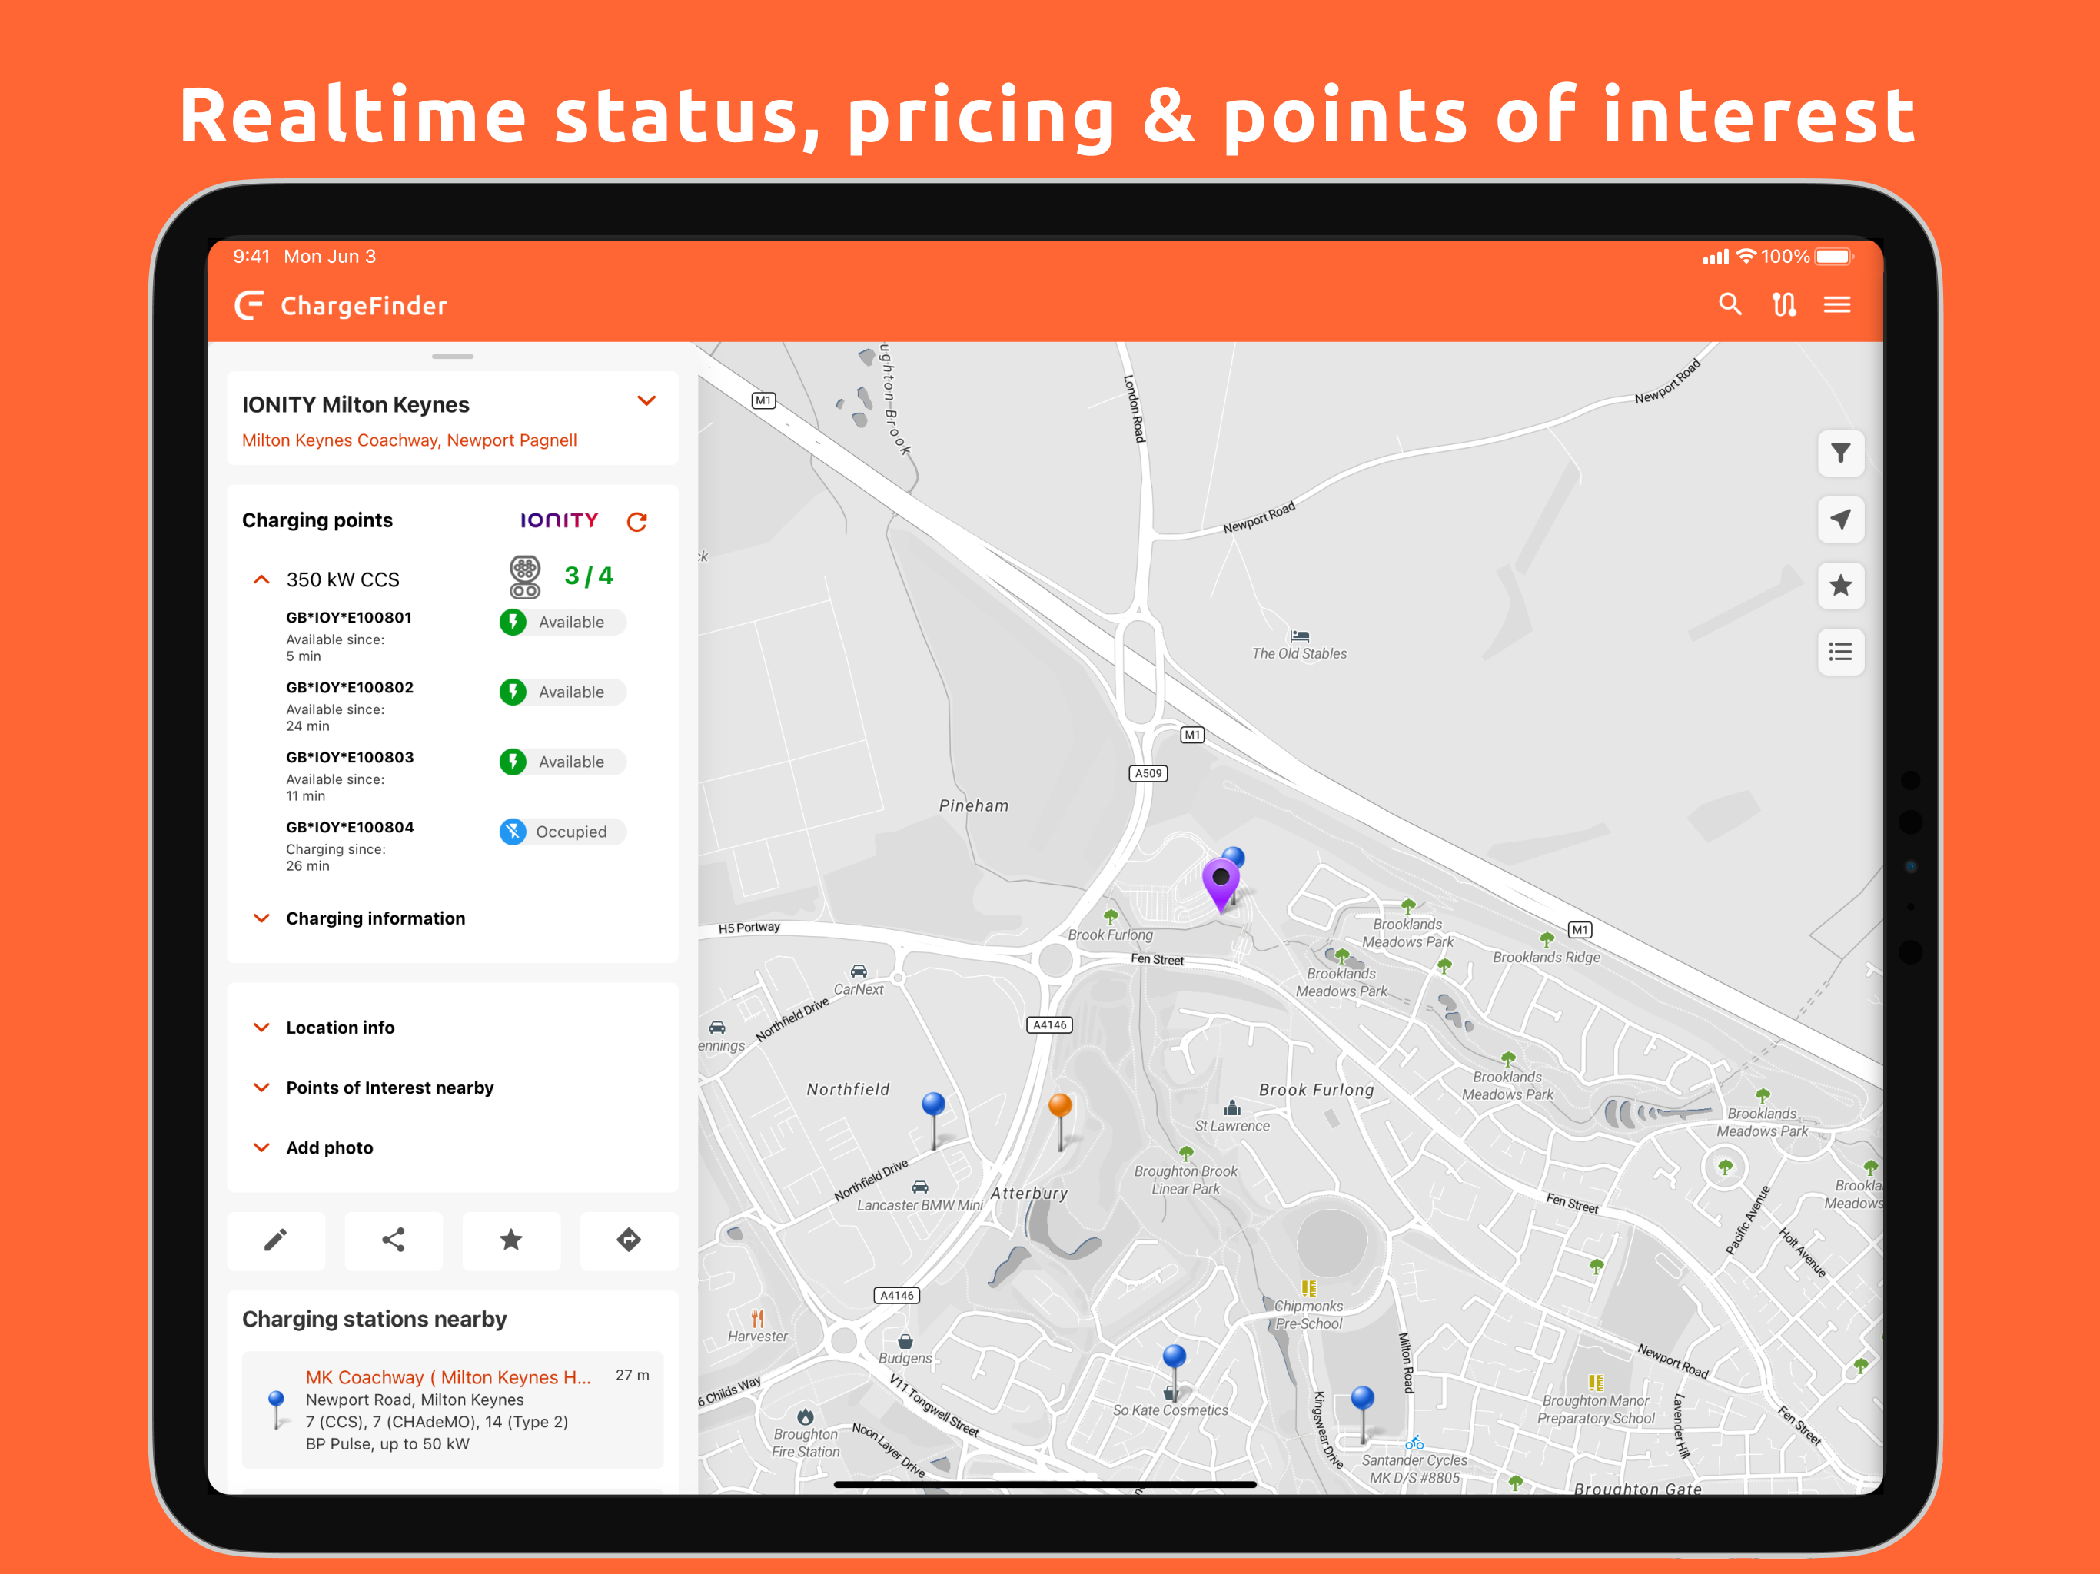
Task: Click the CCS connector type icon
Action: coord(525,577)
